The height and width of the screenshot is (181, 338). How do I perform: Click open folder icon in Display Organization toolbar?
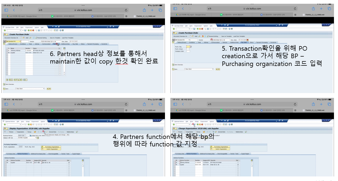[x=35, y=132]
